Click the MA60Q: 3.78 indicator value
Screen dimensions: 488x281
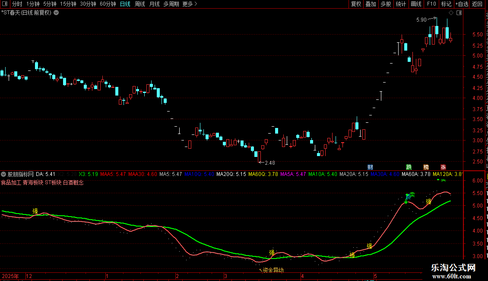pos(263,174)
